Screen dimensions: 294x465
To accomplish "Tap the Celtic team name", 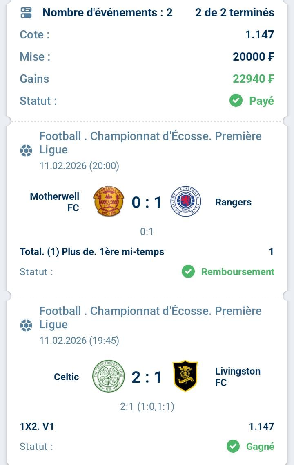I will coord(67,377).
